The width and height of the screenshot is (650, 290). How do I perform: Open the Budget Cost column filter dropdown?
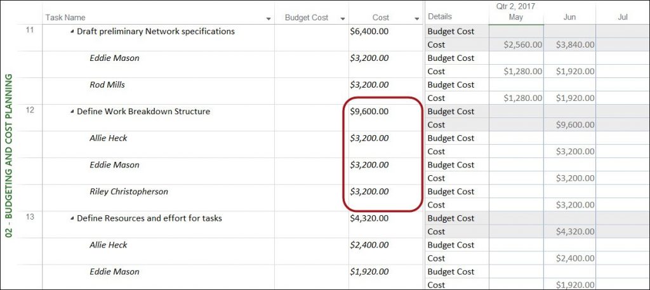coord(343,18)
